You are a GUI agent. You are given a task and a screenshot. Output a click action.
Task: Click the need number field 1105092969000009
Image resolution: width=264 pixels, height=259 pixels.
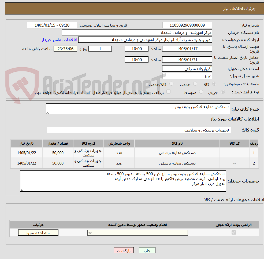[x=187, y=25]
